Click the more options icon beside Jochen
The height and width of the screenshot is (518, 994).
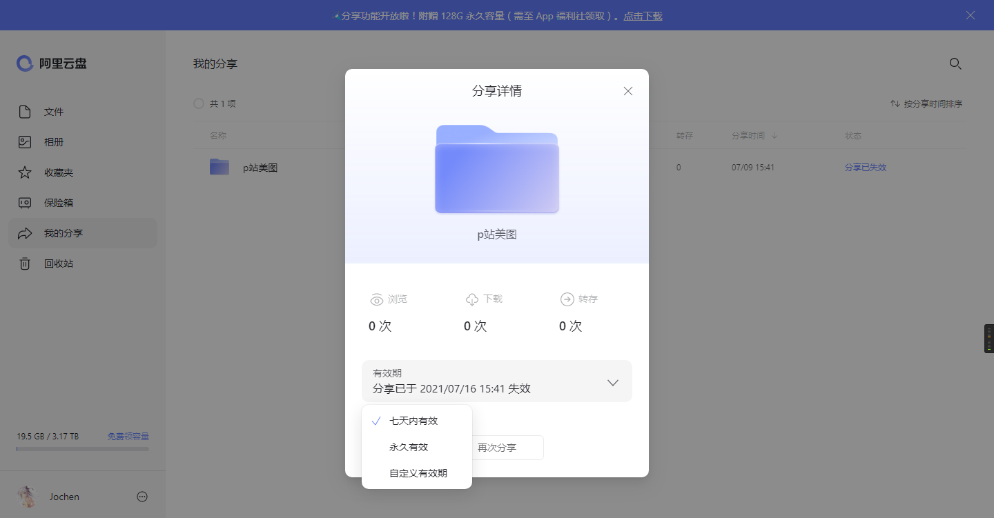(142, 497)
